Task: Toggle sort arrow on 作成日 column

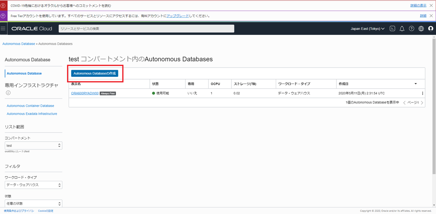Action: pos(416,84)
